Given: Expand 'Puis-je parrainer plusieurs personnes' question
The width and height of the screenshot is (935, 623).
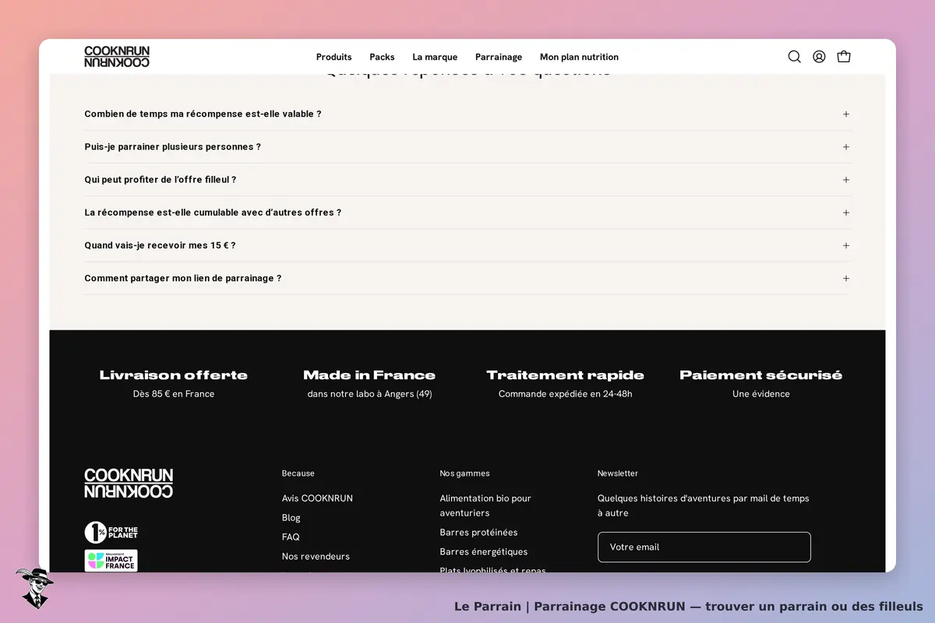Looking at the screenshot, I should [467, 146].
